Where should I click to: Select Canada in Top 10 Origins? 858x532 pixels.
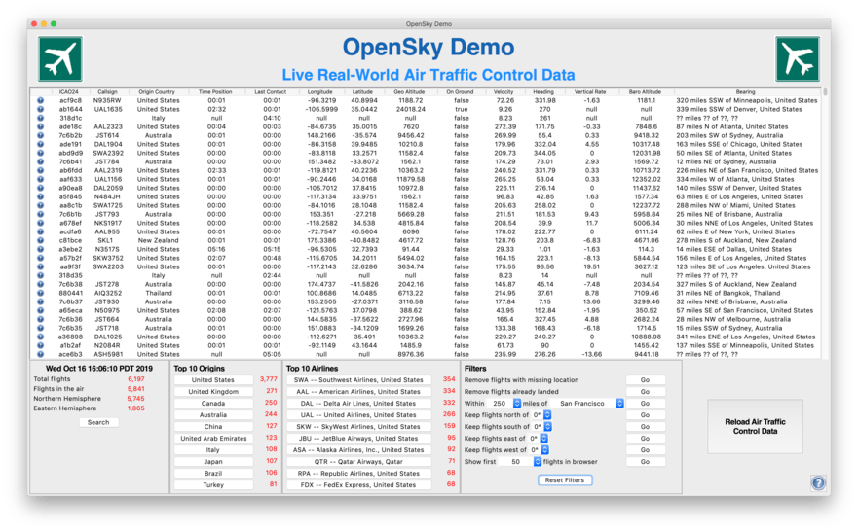coord(213,403)
